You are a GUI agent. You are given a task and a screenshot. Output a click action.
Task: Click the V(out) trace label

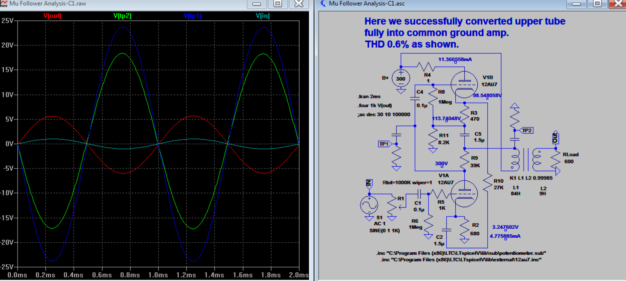coord(52,16)
